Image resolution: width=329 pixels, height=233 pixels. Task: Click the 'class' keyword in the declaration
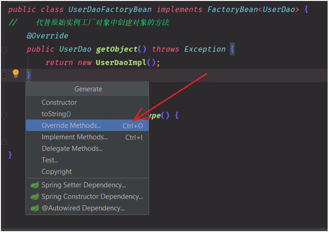(52, 10)
